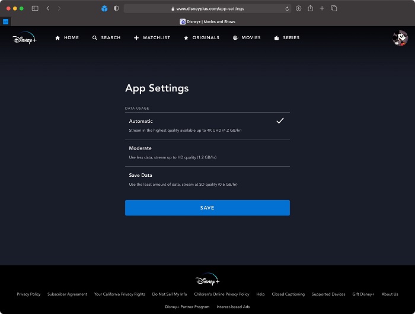415x314 pixels.
Task: Open Interest-based Ads link
Action: pos(233,307)
